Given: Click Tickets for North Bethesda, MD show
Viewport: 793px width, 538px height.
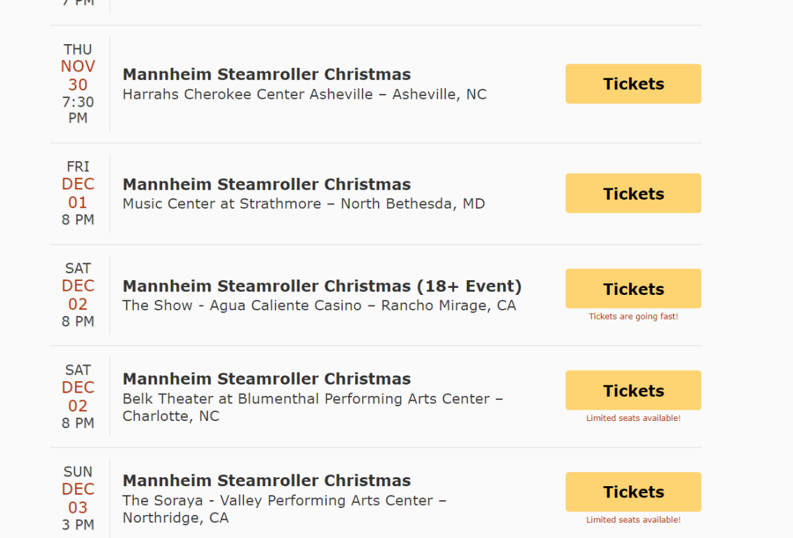Looking at the screenshot, I should [633, 193].
